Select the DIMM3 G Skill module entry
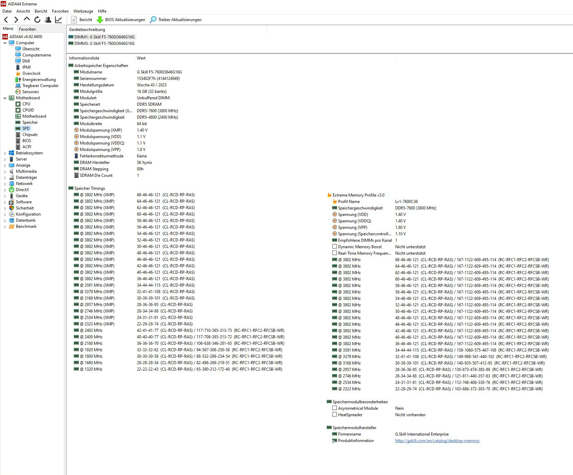The width and height of the screenshot is (573, 475). point(104,44)
